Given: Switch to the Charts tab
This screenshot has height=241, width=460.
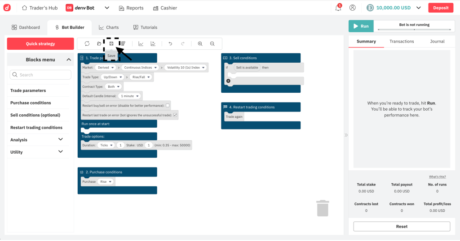Looking at the screenshot, I should [x=109, y=27].
